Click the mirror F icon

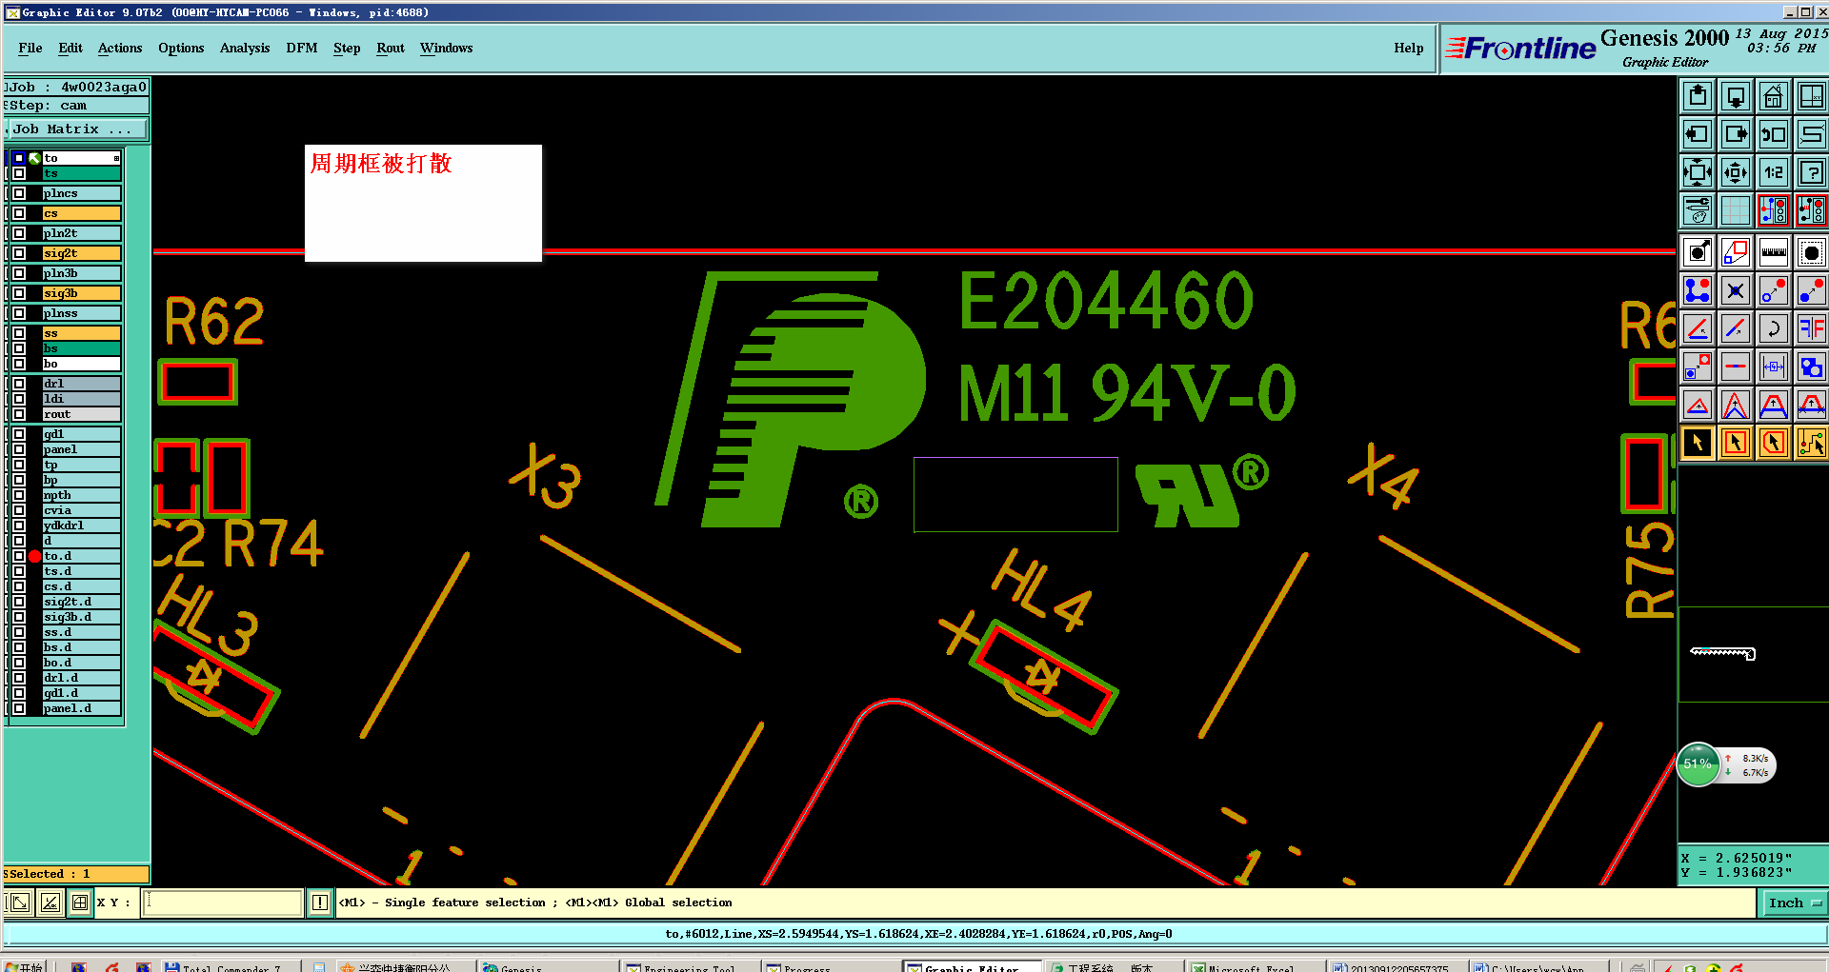coord(1812,328)
